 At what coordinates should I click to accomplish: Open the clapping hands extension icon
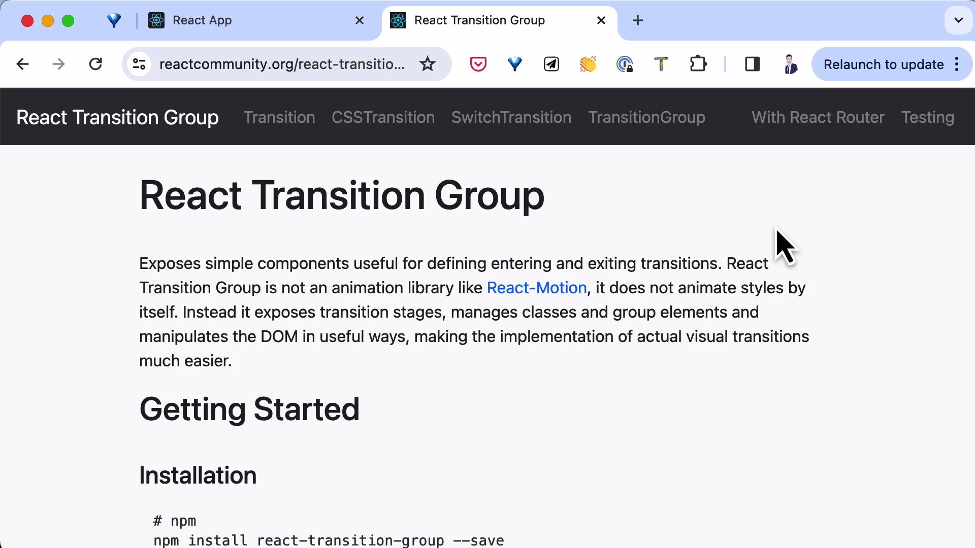click(588, 64)
